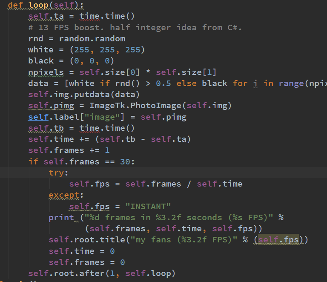This screenshot has width=327, height=282.
Task: Click 'self.frames = 0' line
Action: 87,262
